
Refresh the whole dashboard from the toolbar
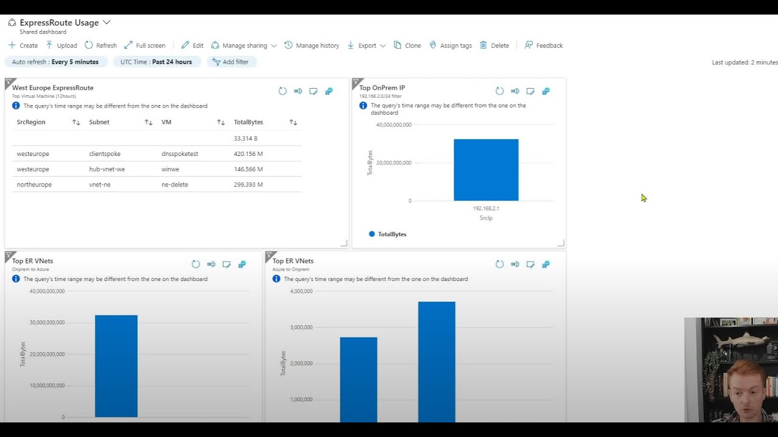click(x=101, y=46)
